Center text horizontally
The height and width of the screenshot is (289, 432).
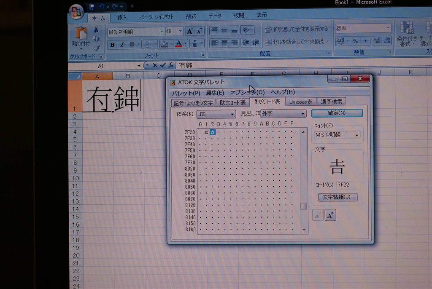[x=224, y=43]
